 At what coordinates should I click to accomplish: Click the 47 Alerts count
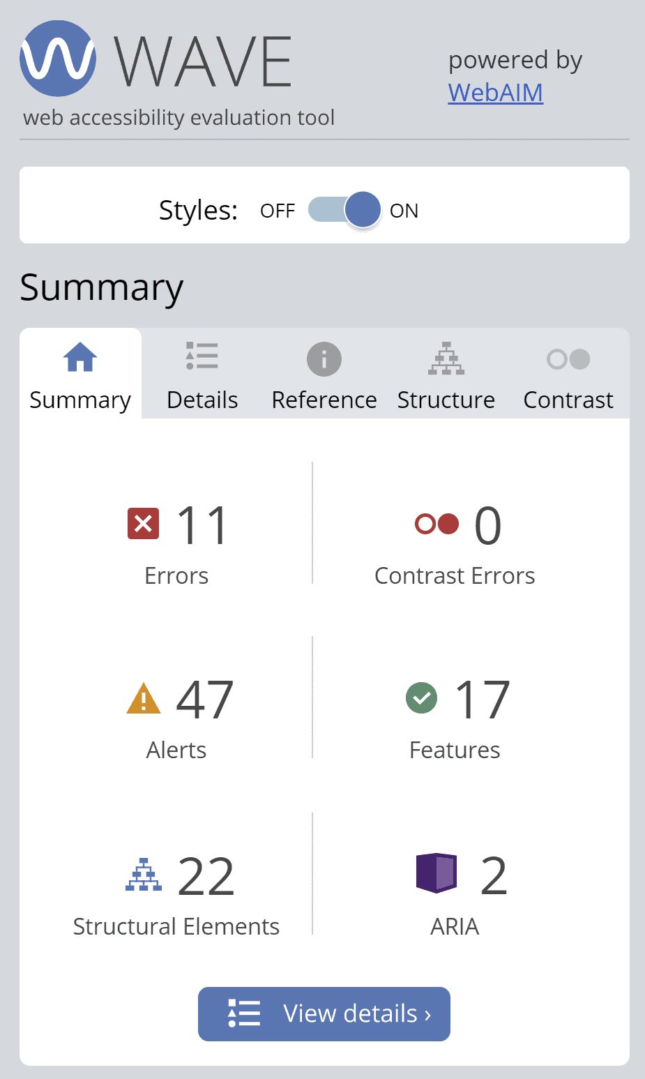[x=204, y=700]
